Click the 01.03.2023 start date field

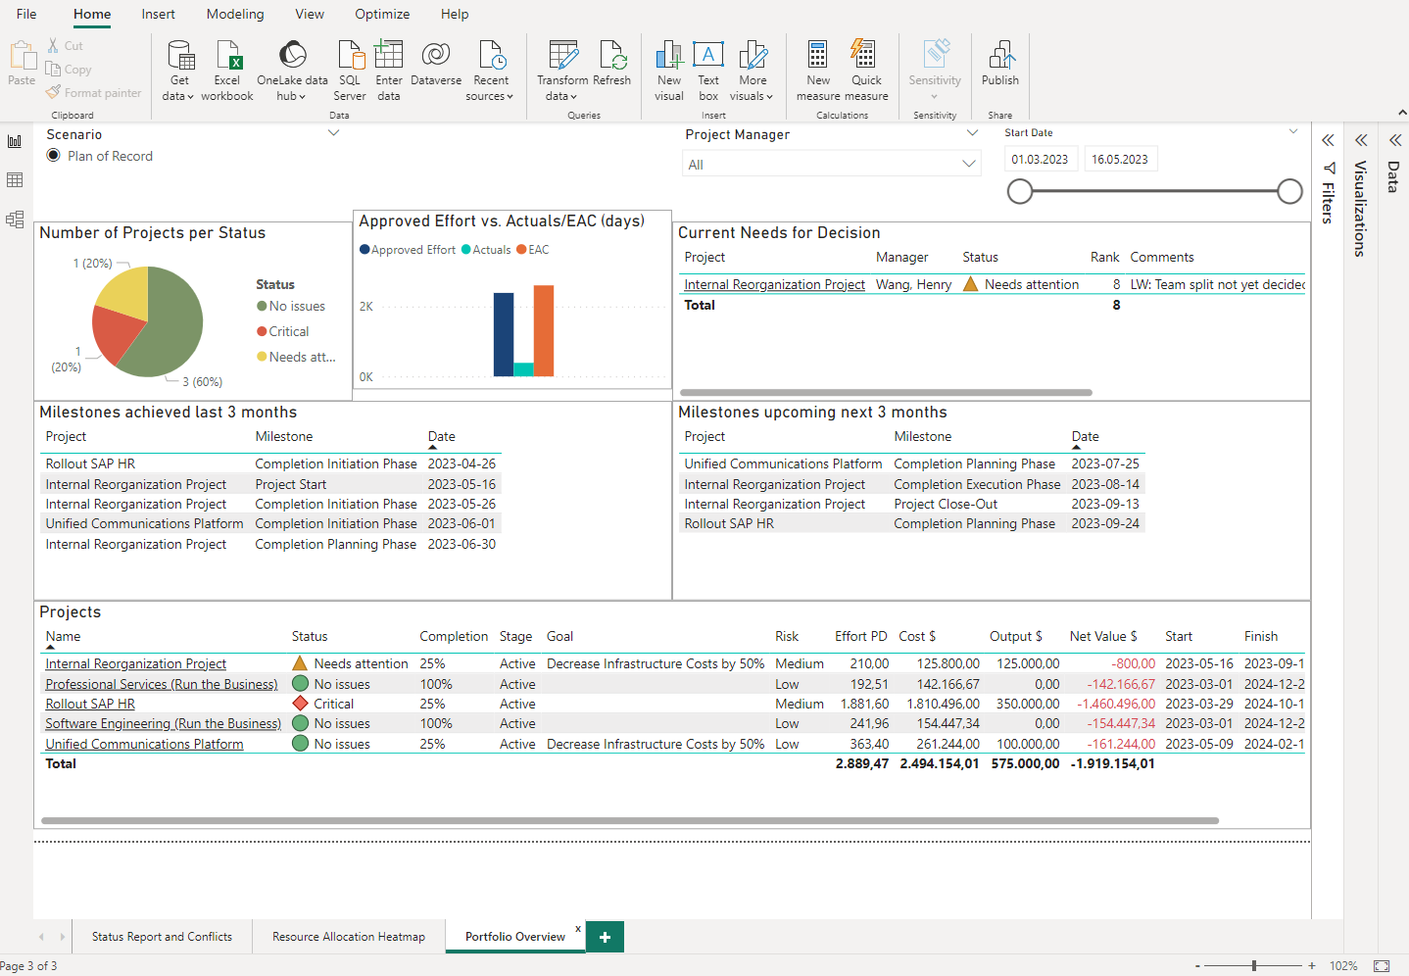tap(1041, 160)
